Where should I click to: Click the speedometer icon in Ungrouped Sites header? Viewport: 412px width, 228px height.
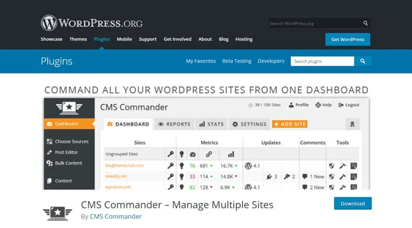(193, 154)
